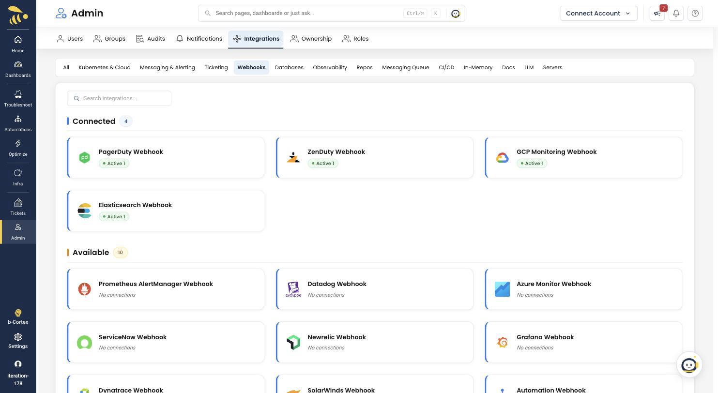This screenshot has height=393, width=718.
Task: Click the ServiceNow logo icon
Action: 84,342
